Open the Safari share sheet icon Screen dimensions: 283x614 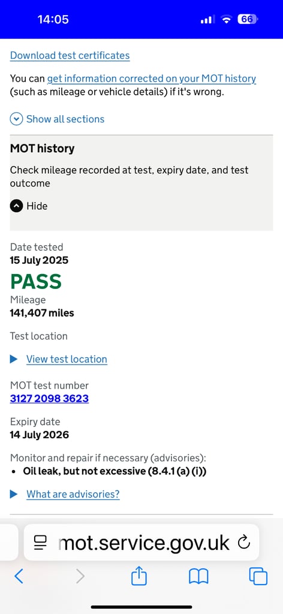point(139,576)
